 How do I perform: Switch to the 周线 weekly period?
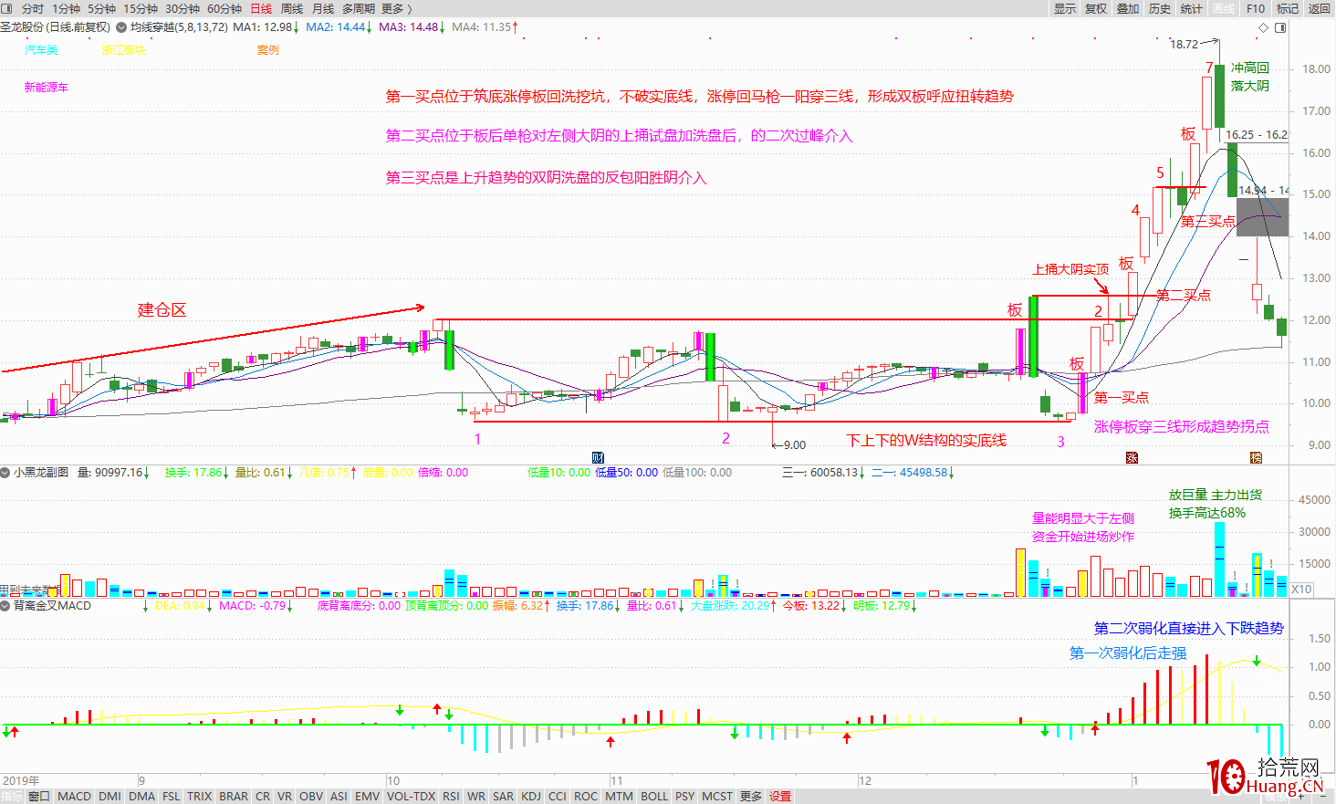292,8
